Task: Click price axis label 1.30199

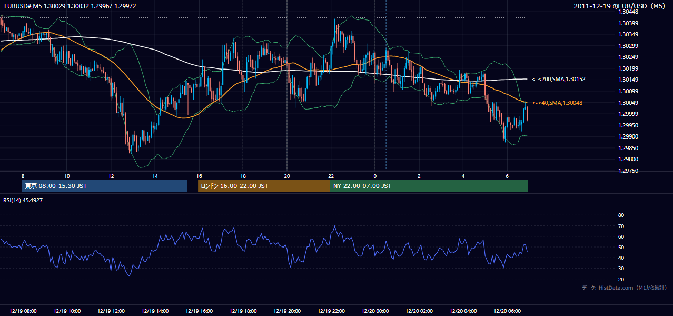Action: pyautogui.click(x=628, y=68)
